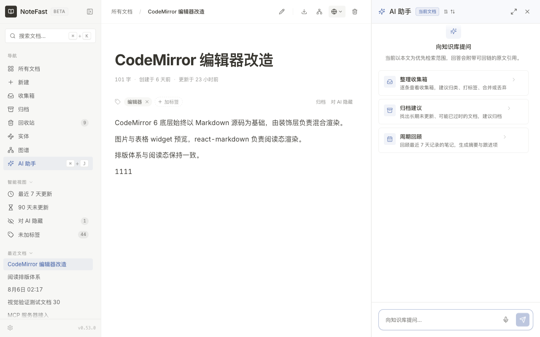Collapse the 智能视图 section
Viewport: 540px width, 337px height.
click(x=20, y=182)
